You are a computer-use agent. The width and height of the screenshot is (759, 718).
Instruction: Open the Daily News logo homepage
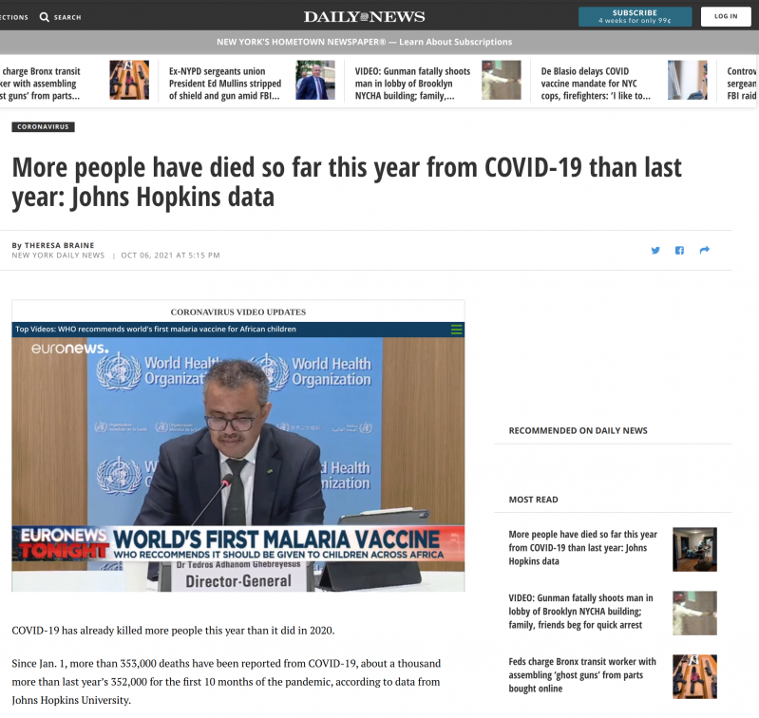[x=364, y=16]
